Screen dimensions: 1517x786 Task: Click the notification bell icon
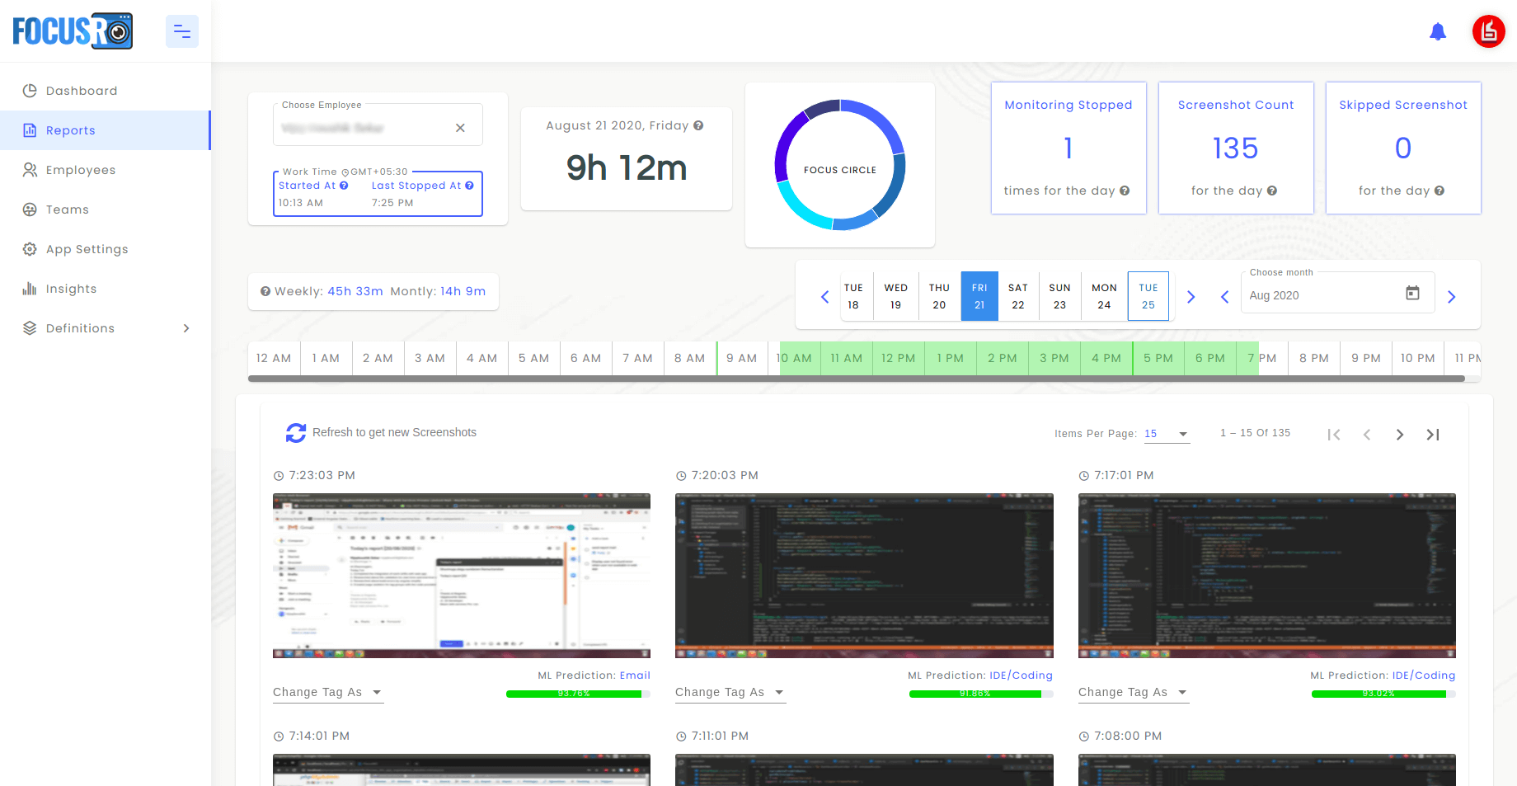point(1437,32)
